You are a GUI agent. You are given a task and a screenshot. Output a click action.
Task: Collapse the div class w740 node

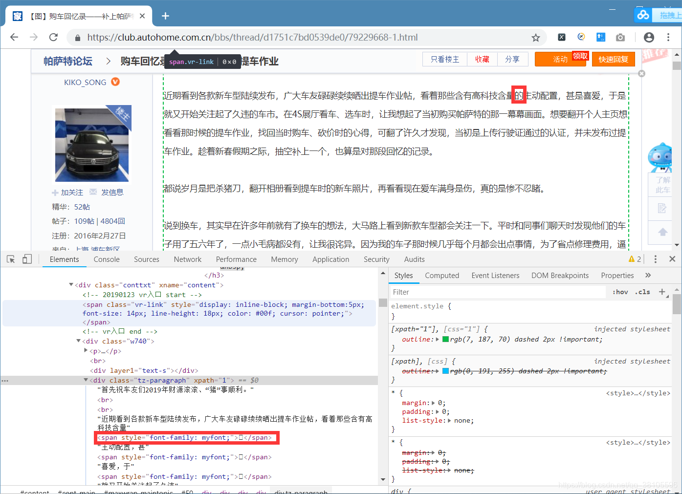click(x=79, y=341)
